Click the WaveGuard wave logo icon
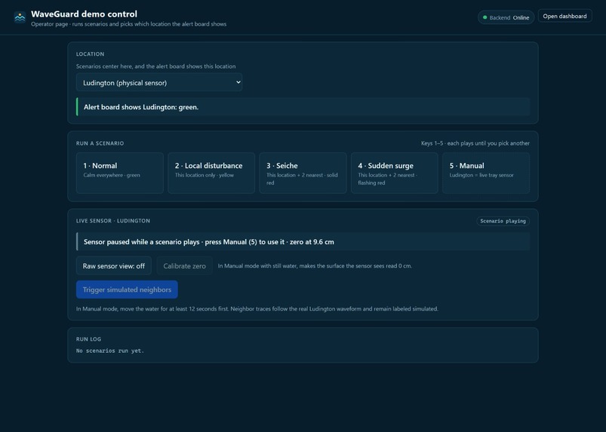 20,17
